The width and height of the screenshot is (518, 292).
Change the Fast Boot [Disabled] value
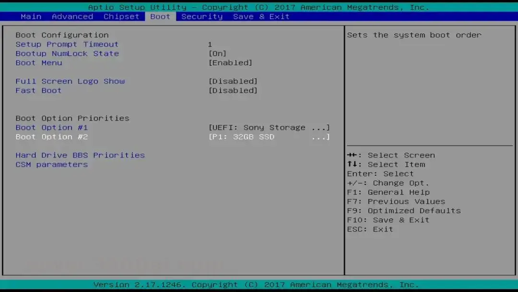click(233, 90)
